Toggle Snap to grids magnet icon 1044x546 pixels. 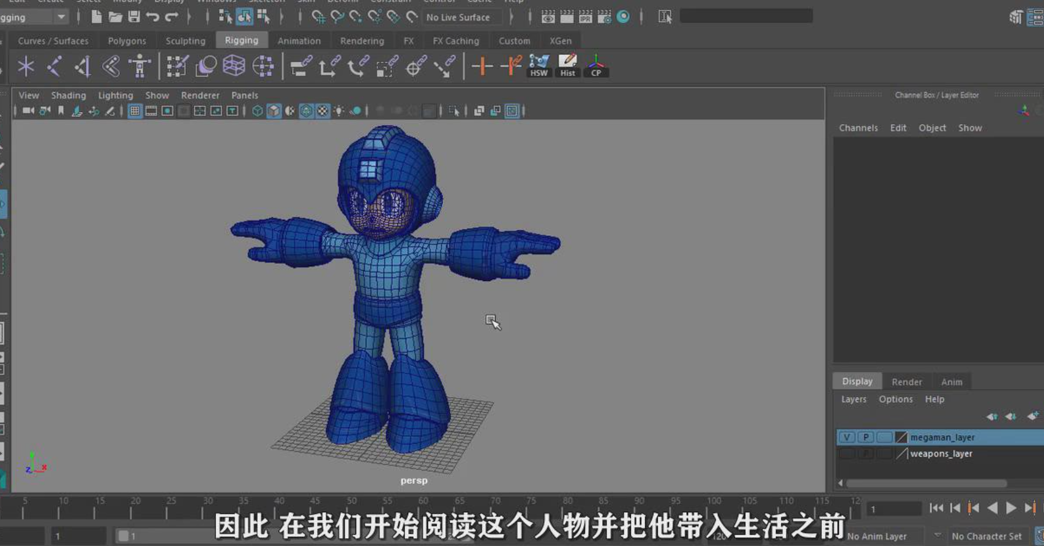tap(318, 17)
